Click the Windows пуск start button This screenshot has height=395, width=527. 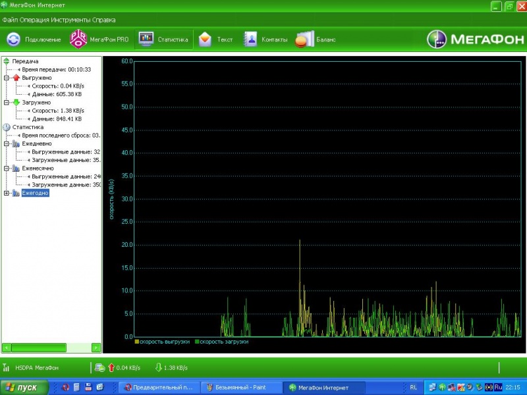(x=22, y=388)
